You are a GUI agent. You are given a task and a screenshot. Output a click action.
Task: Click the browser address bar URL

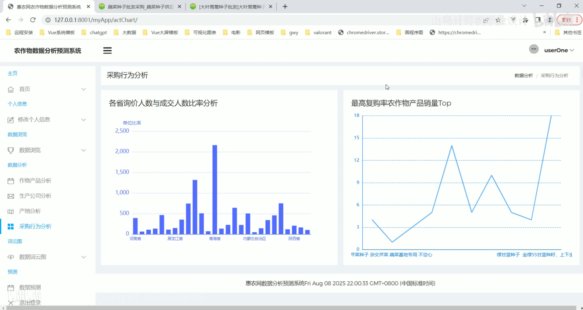[96, 20]
